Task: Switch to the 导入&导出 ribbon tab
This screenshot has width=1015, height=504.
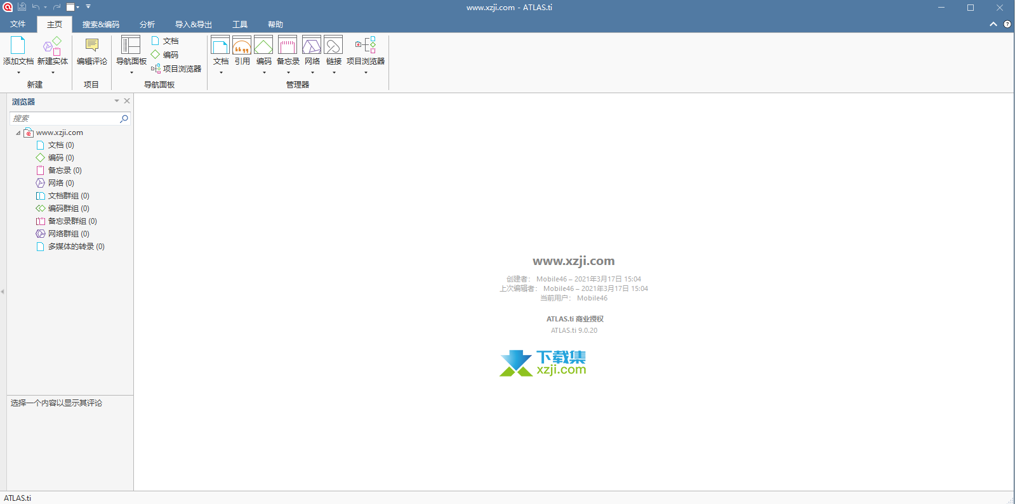Action: click(194, 24)
